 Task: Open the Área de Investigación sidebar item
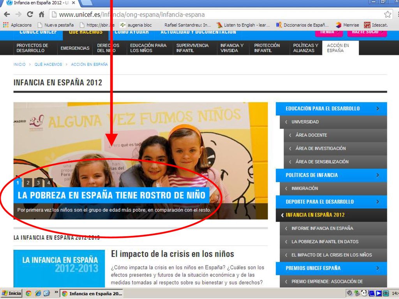tap(335, 148)
